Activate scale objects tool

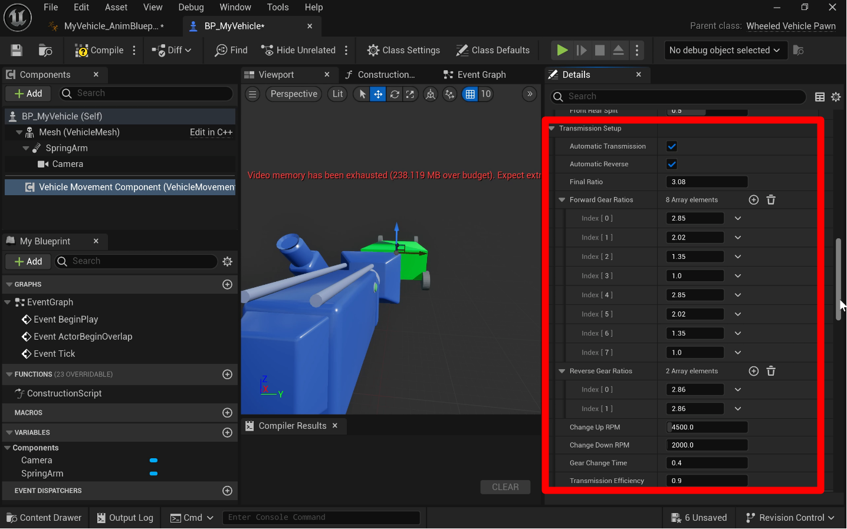click(411, 94)
